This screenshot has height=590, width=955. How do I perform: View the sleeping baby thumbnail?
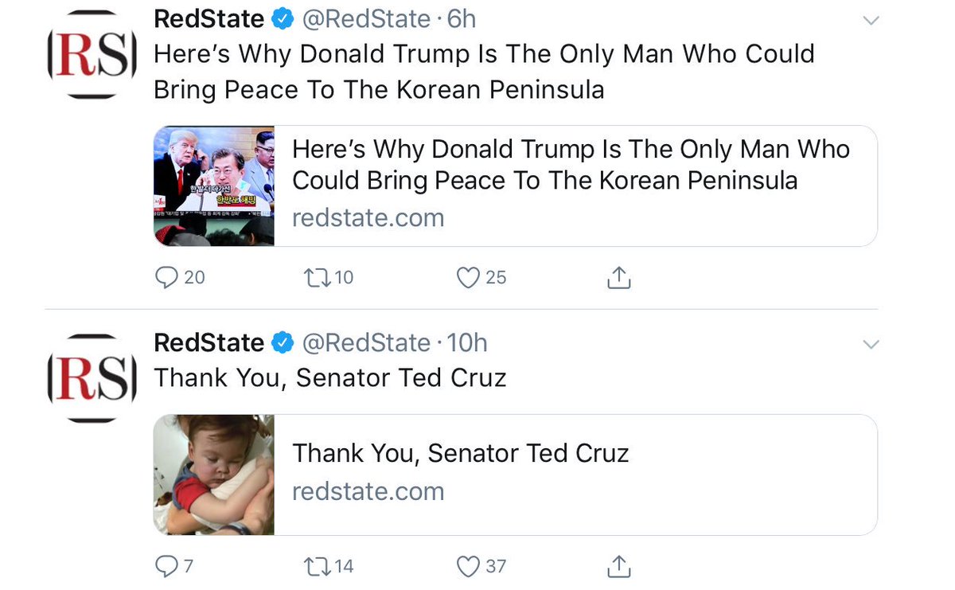pos(214,475)
